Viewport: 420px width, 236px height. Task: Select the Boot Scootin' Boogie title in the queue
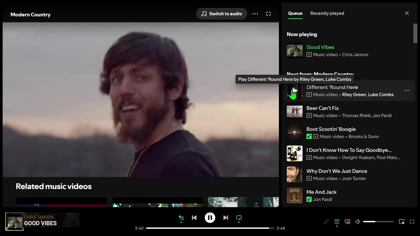[x=331, y=129]
